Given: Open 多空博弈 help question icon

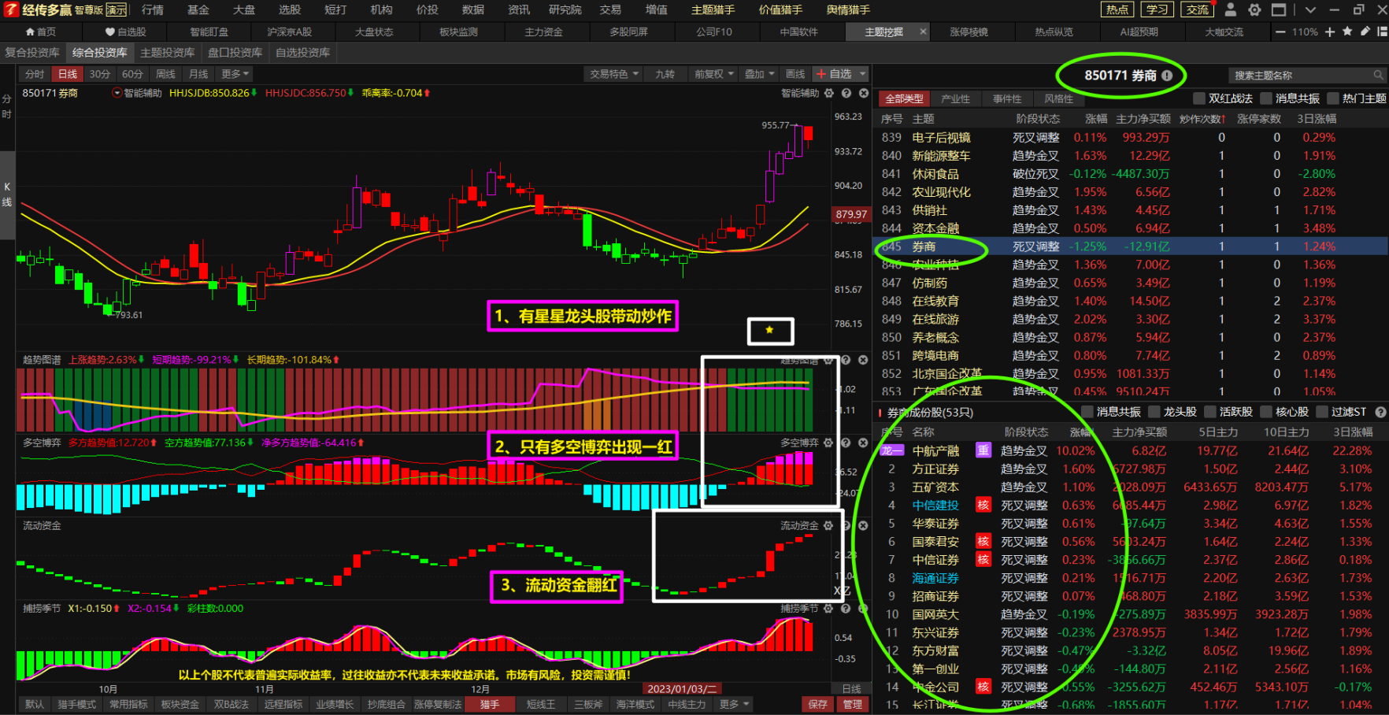Looking at the screenshot, I should coord(846,443).
